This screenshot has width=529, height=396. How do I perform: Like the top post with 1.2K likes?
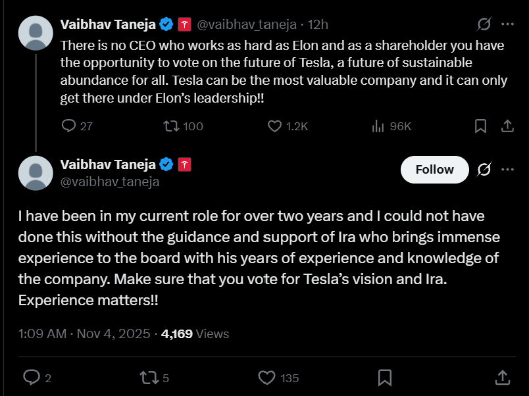pyautogui.click(x=275, y=126)
